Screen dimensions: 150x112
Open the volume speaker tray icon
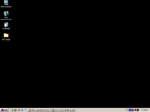point(127,110)
